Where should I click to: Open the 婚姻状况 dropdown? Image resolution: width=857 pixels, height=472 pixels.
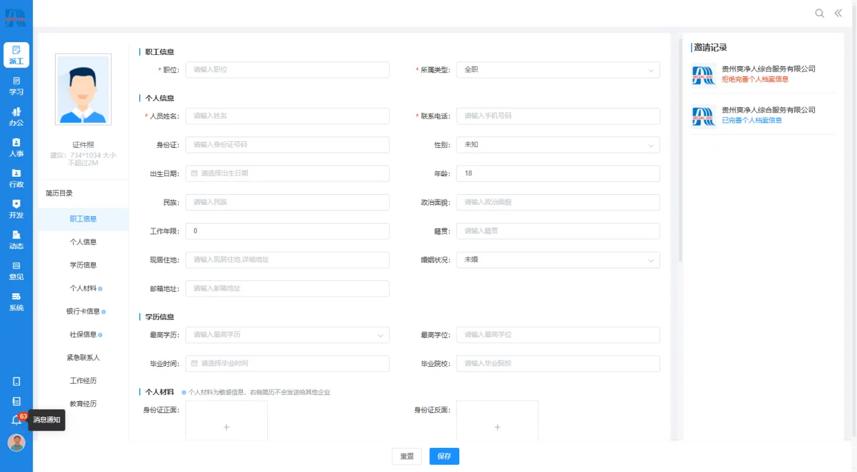pyautogui.click(x=558, y=260)
